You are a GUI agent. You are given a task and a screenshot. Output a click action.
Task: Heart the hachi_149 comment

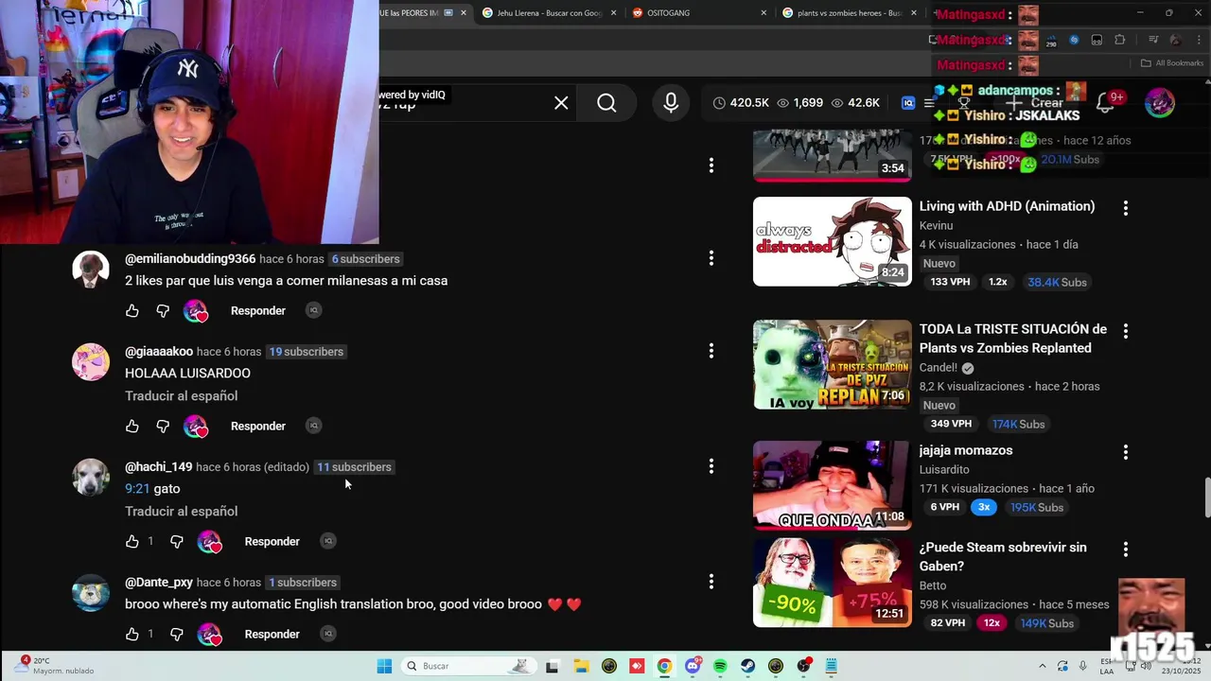pyautogui.click(x=210, y=541)
